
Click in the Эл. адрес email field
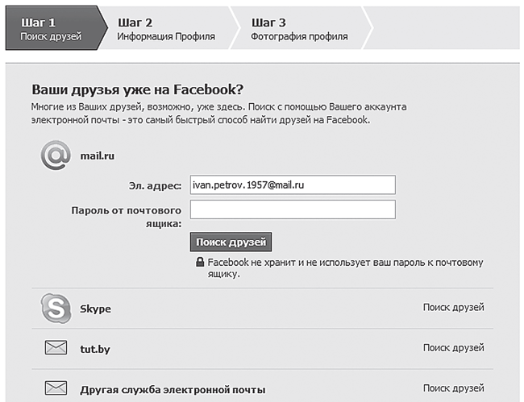293,185
